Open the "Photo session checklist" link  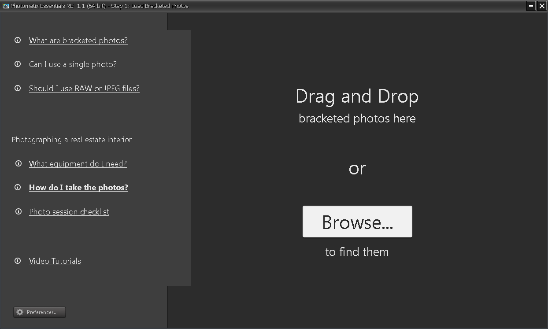(x=69, y=212)
